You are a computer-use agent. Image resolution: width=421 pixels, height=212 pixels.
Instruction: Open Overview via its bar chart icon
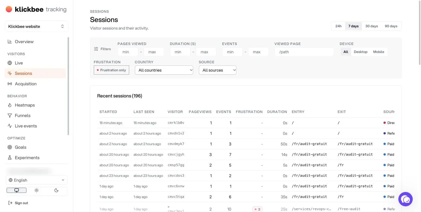pos(9,42)
